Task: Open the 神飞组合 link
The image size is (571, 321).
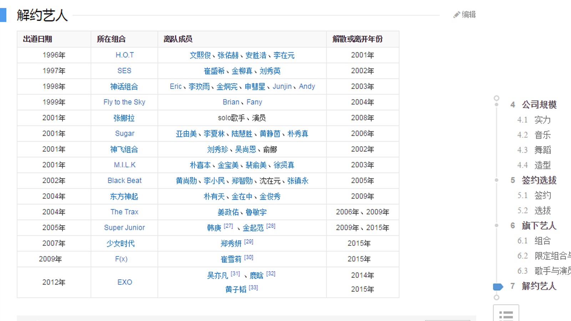Action: 124,149
